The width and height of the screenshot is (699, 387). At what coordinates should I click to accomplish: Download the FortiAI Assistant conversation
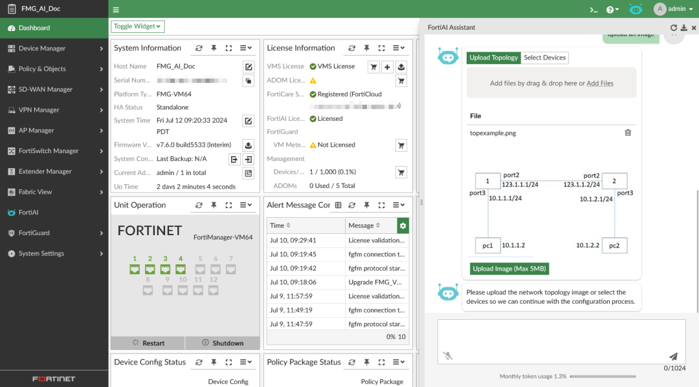pos(683,28)
